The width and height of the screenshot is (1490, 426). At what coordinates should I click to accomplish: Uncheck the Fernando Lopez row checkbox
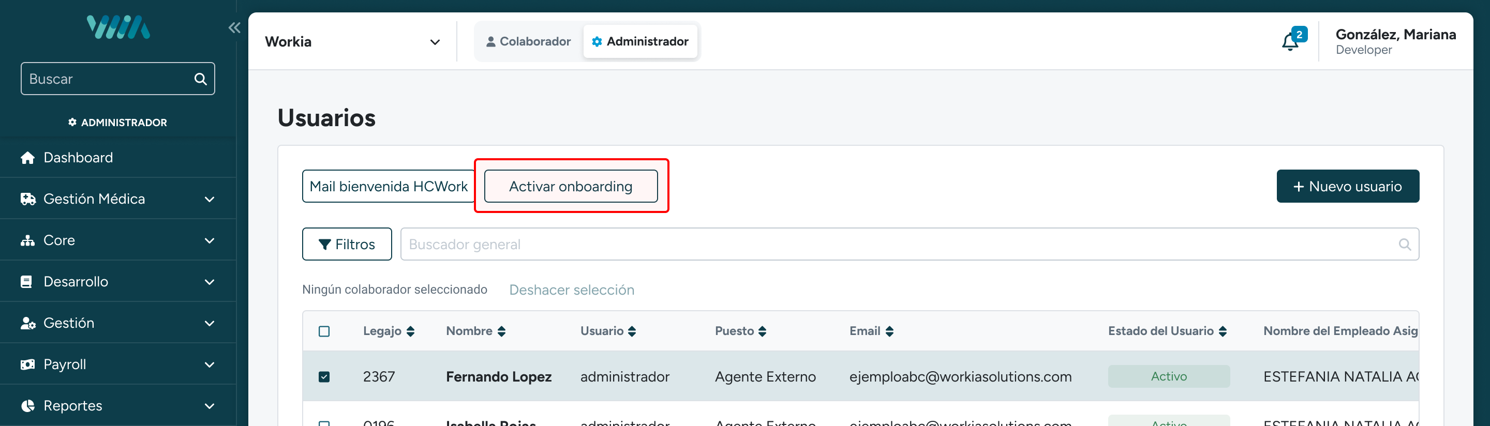point(324,377)
